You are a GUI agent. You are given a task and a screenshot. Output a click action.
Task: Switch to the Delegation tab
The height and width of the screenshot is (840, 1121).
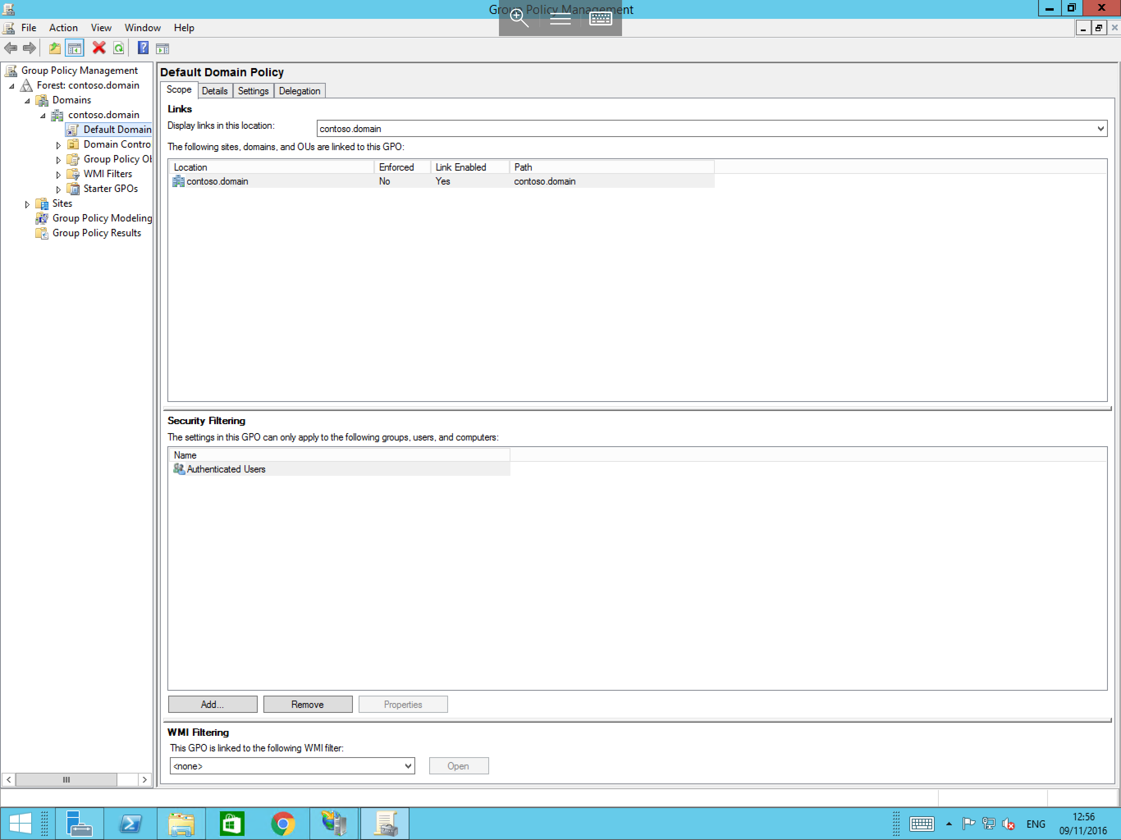(299, 91)
